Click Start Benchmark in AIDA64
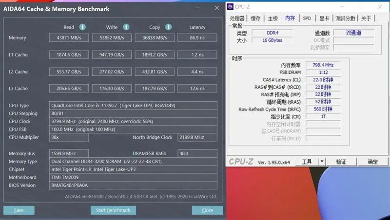Screen dimensions: 390x220 tap(113, 210)
